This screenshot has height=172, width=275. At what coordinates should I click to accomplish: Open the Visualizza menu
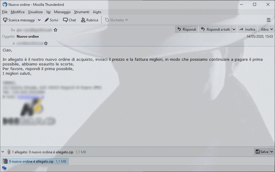35,12
